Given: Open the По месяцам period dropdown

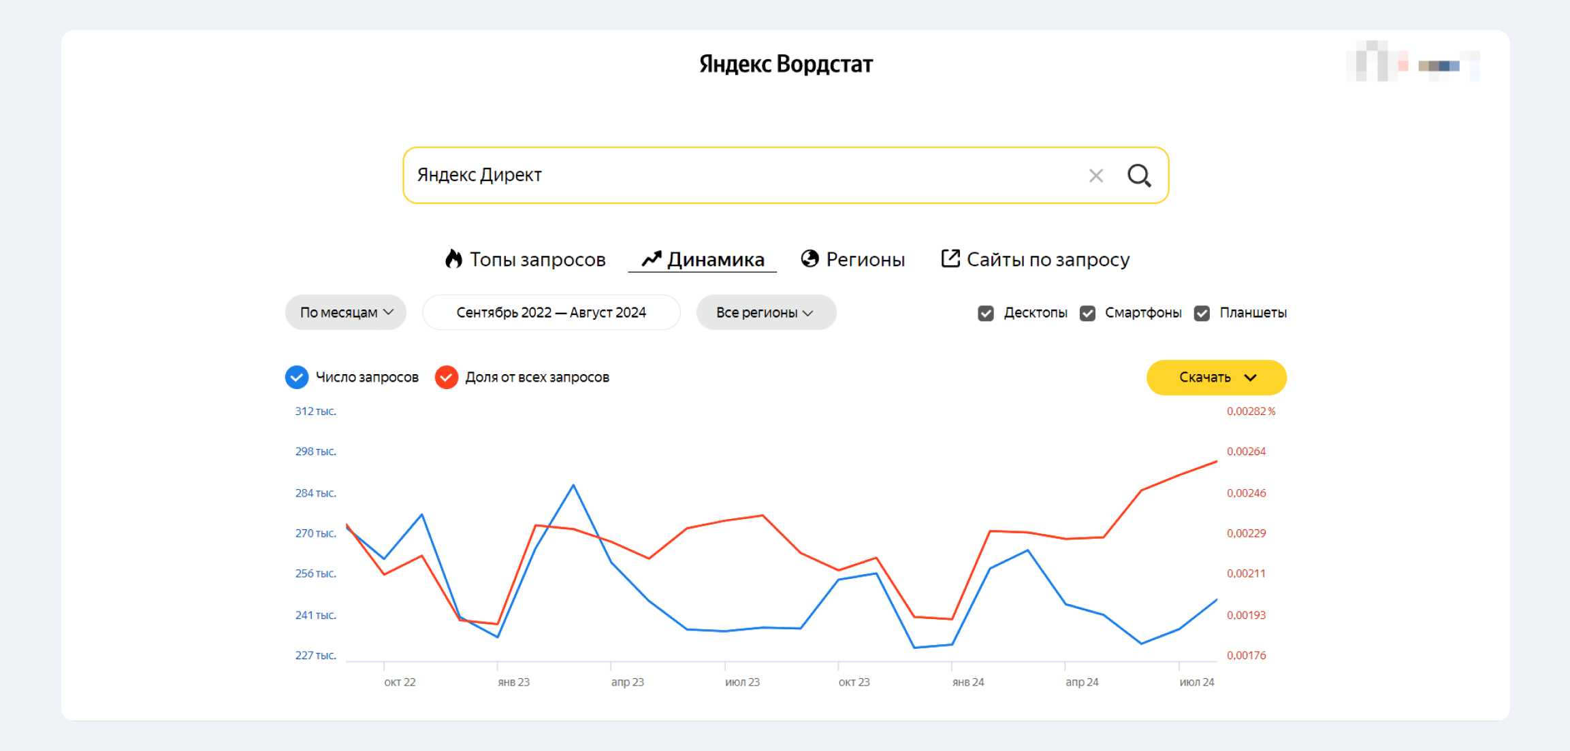Looking at the screenshot, I should tap(346, 312).
